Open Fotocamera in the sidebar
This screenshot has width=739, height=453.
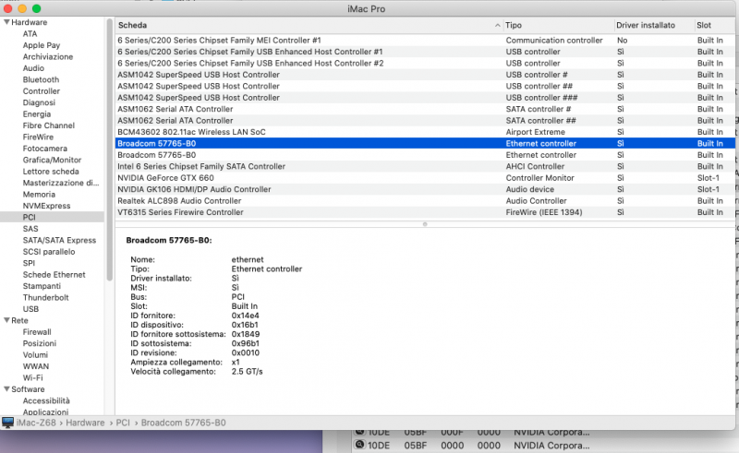click(x=44, y=149)
